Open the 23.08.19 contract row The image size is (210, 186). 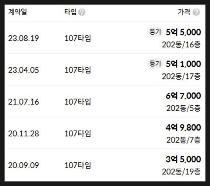click(104, 38)
